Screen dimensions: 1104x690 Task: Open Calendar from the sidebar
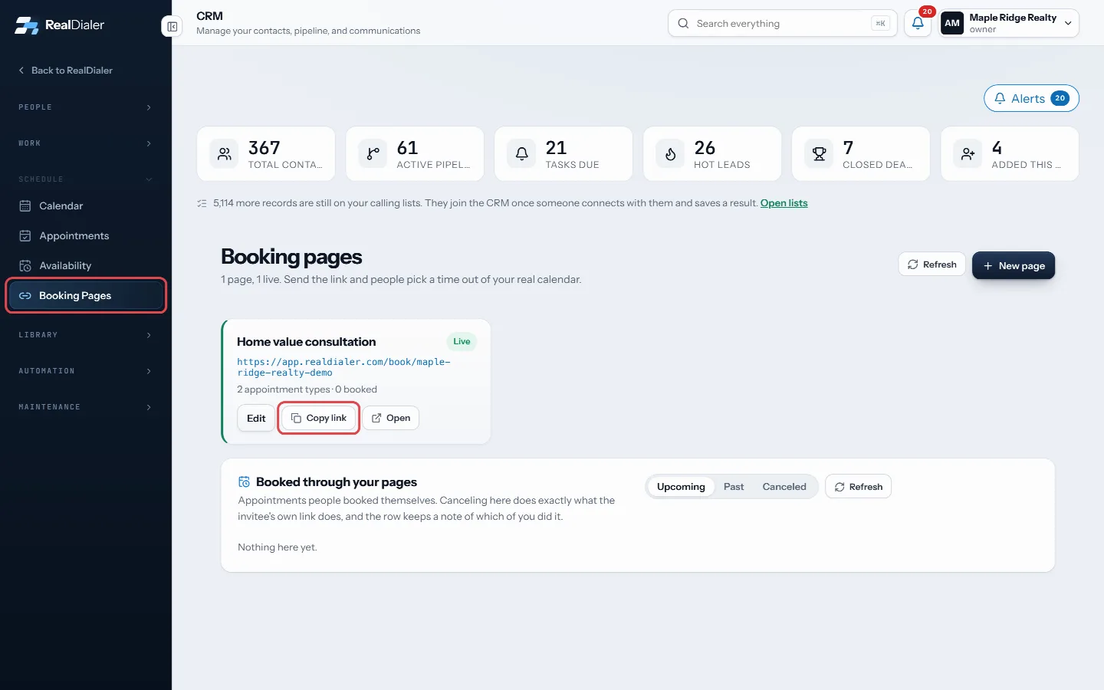tap(86, 205)
